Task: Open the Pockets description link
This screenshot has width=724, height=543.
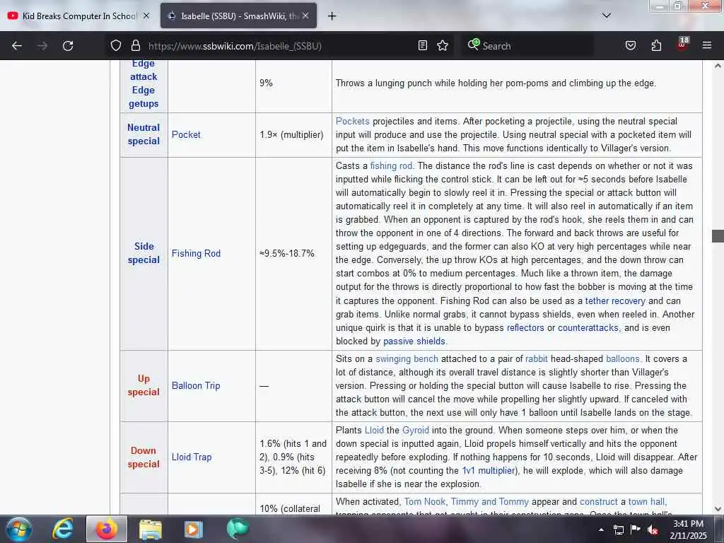Action: 352,121
